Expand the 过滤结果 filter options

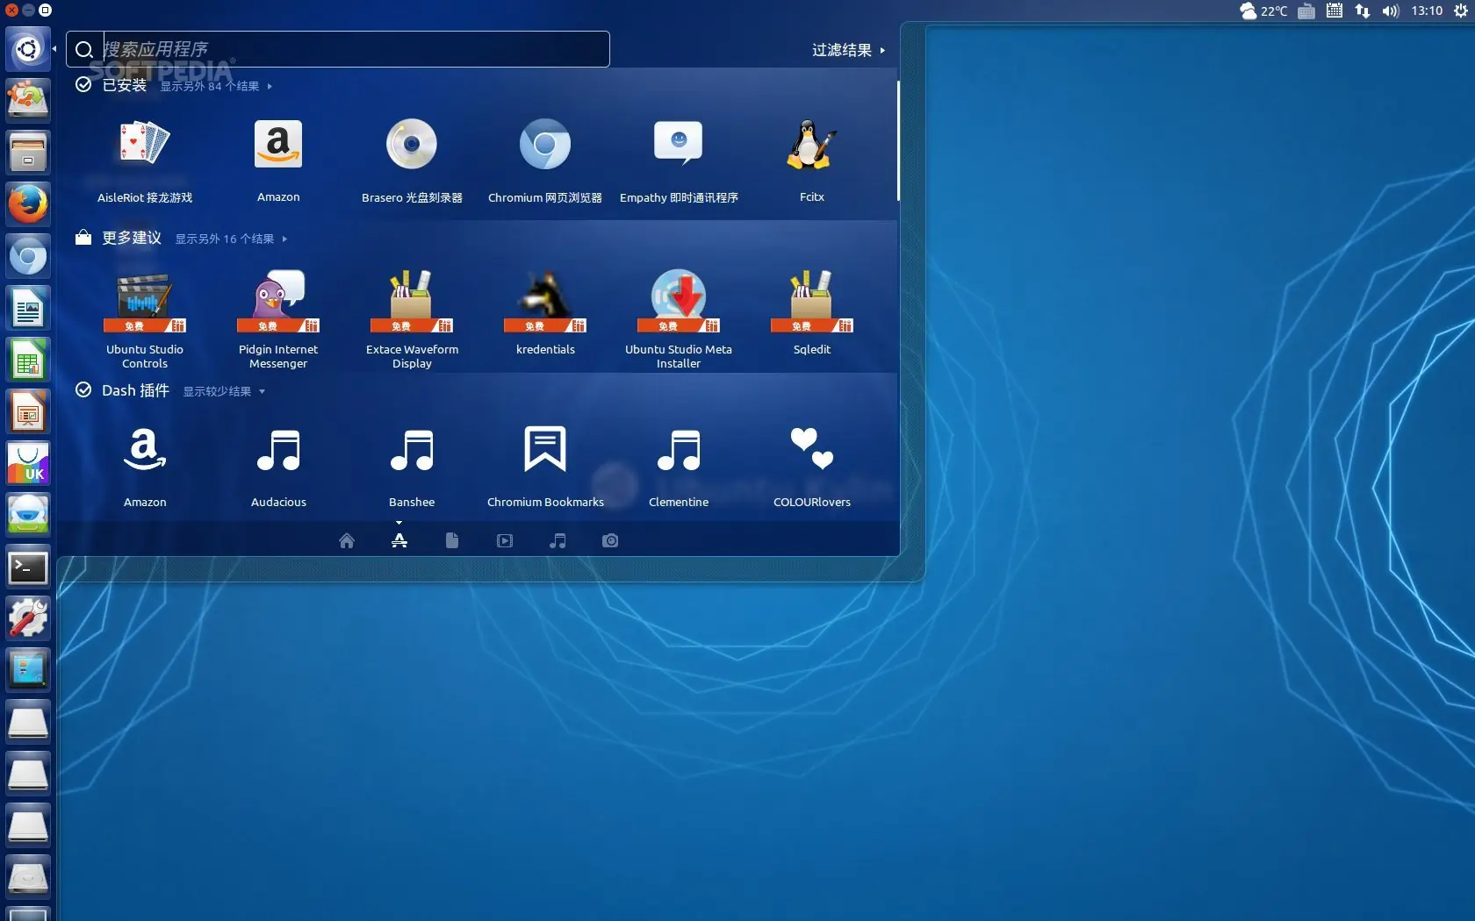point(846,50)
